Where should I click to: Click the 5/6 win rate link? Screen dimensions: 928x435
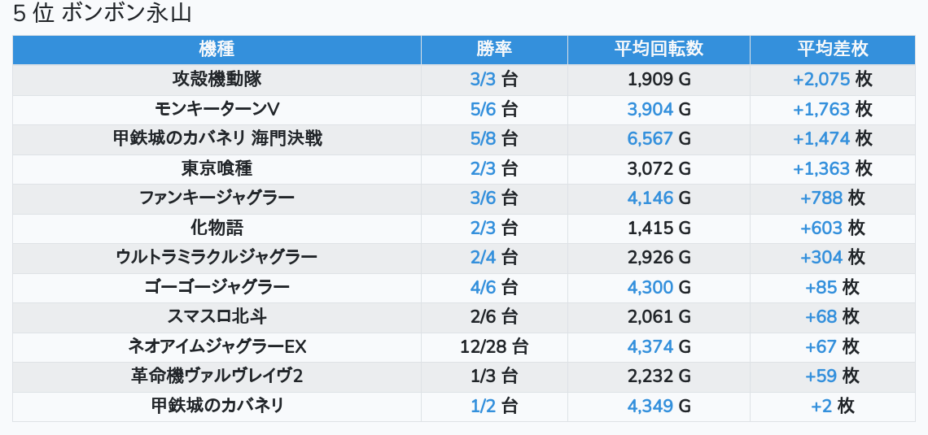click(x=483, y=109)
